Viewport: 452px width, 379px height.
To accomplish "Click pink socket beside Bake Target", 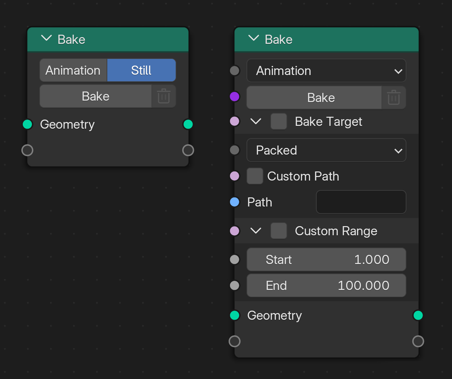I will pos(235,121).
